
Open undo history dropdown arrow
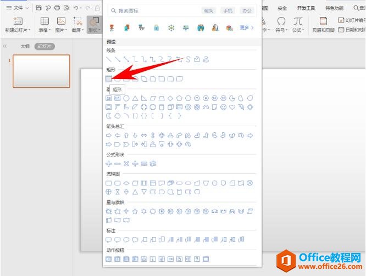81,8
